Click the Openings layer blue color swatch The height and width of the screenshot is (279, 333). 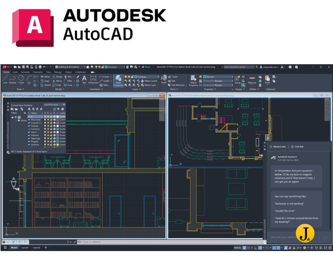coord(57,138)
